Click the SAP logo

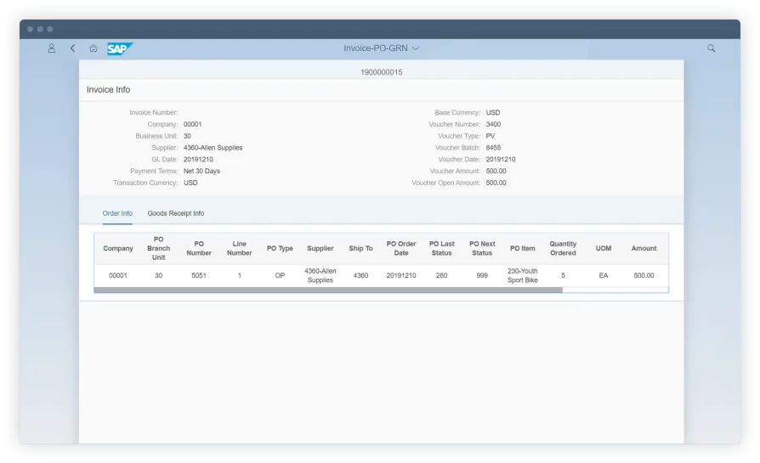coord(118,48)
